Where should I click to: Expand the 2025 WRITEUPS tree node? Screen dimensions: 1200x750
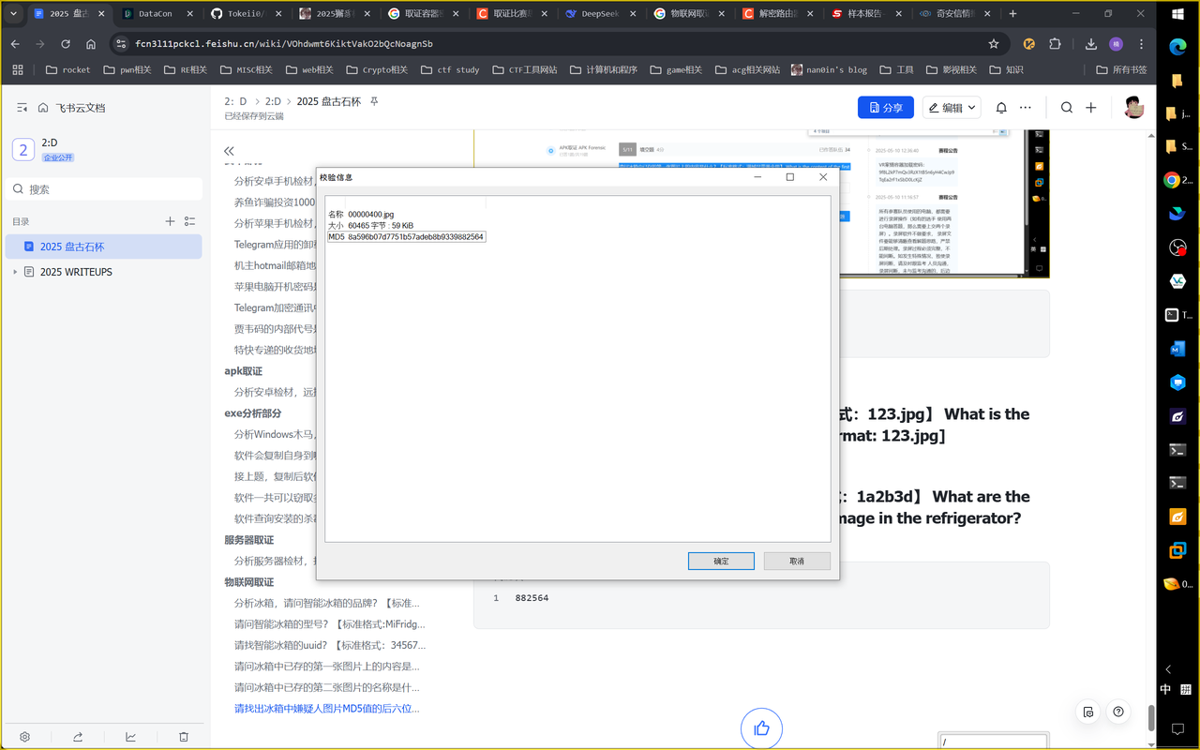[15, 272]
